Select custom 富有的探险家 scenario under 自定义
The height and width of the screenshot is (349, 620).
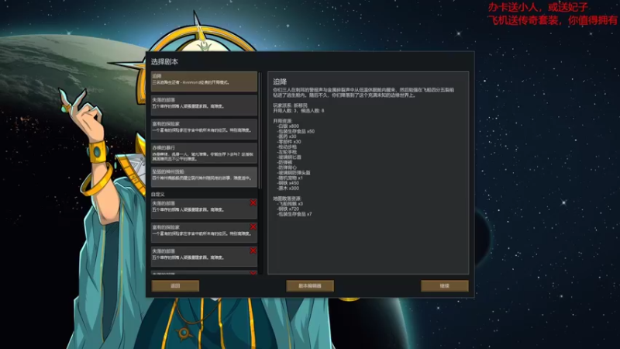pos(204,233)
